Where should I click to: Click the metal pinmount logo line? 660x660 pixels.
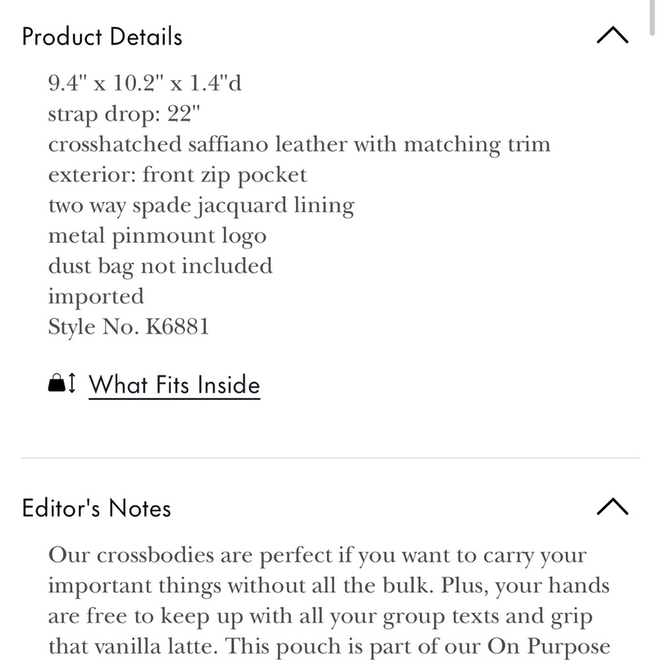(158, 236)
